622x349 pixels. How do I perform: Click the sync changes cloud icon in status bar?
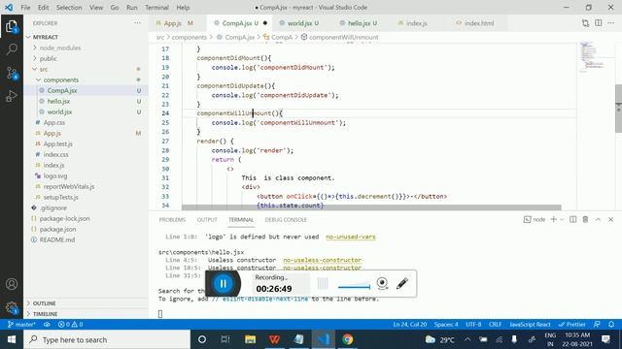[x=47, y=324]
